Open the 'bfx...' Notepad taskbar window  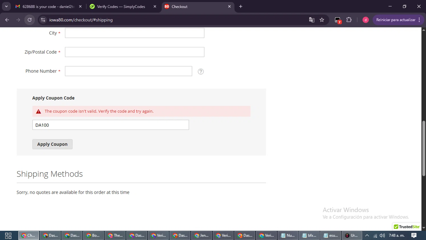tap(309, 235)
